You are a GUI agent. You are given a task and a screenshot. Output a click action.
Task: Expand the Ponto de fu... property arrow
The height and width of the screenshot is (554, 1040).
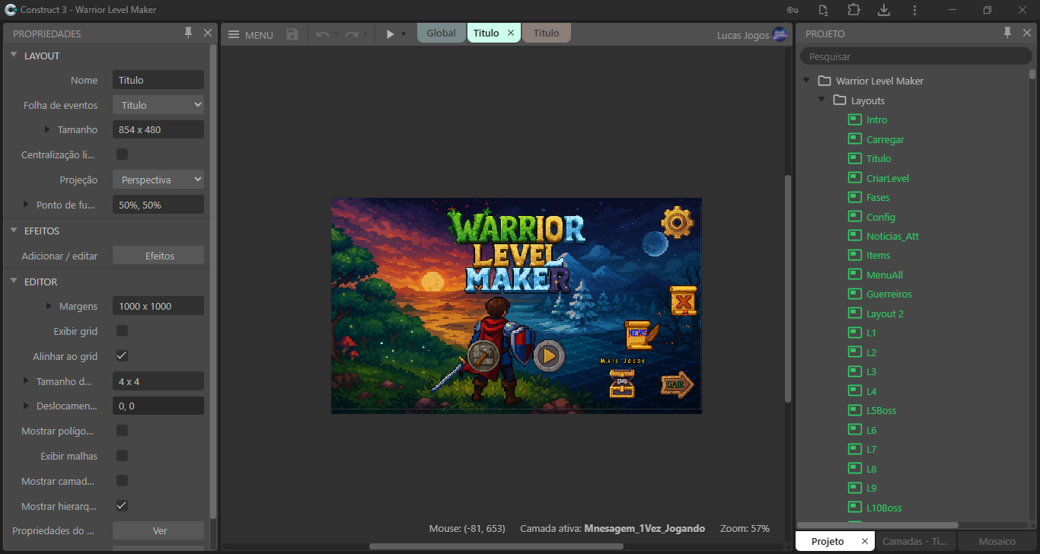click(x=26, y=205)
